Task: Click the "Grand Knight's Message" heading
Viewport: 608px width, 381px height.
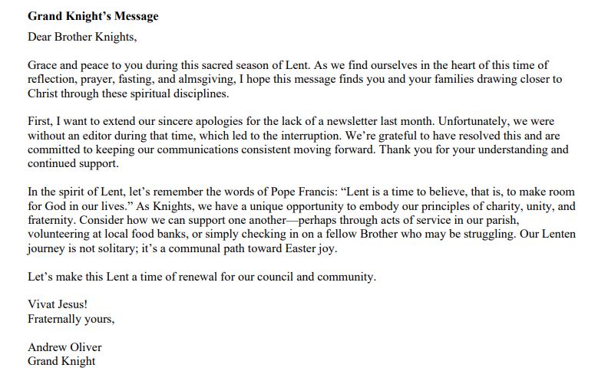Action: [x=93, y=15]
